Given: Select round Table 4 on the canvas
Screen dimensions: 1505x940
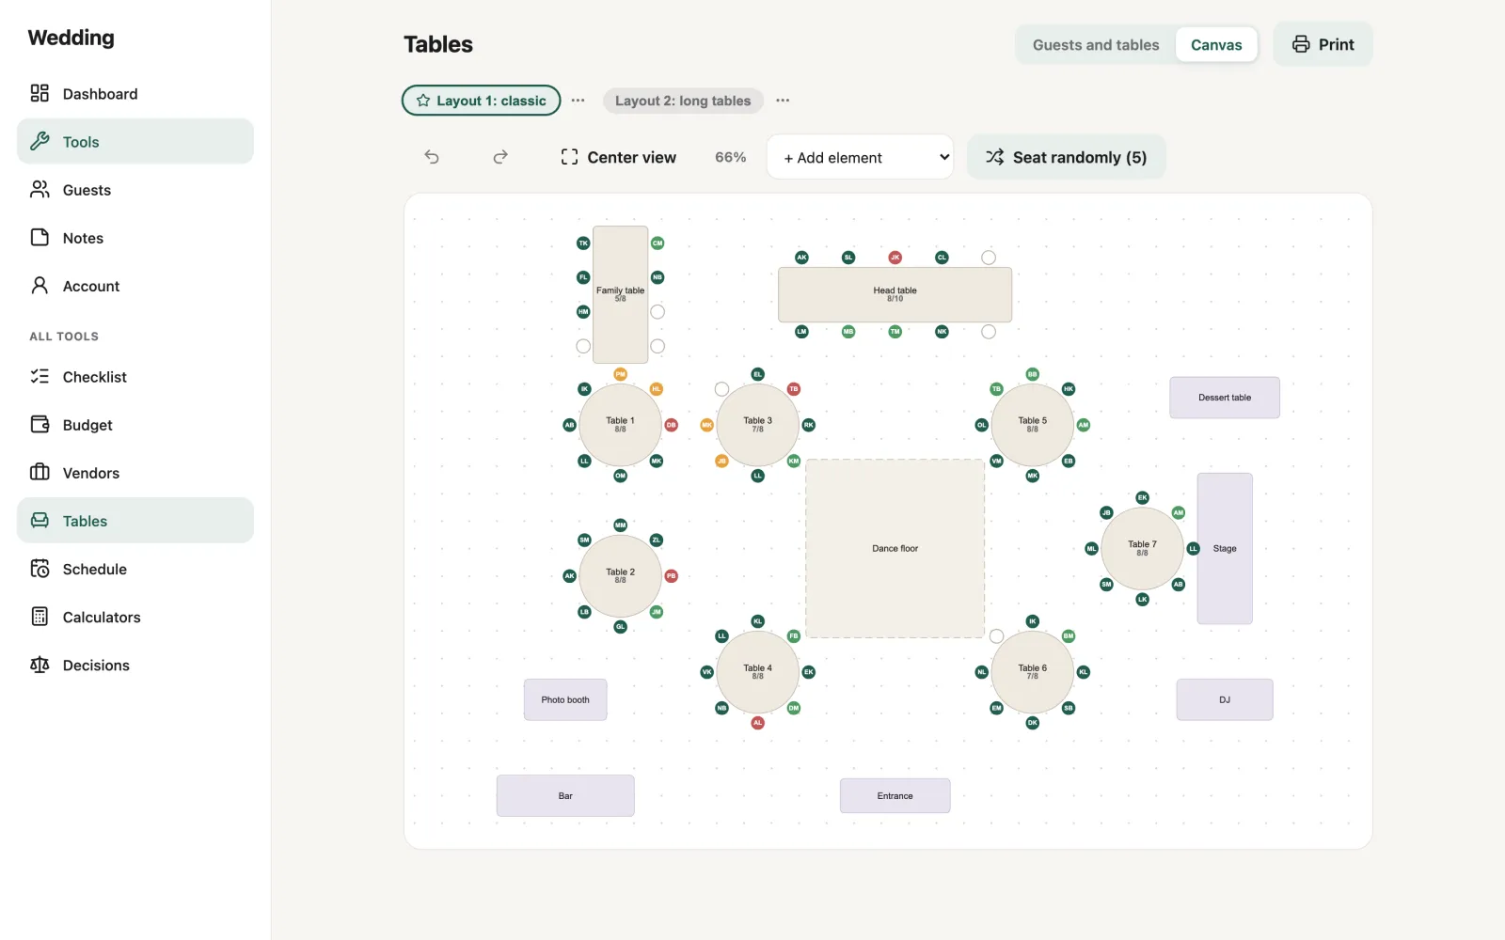Looking at the screenshot, I should coord(758,672).
